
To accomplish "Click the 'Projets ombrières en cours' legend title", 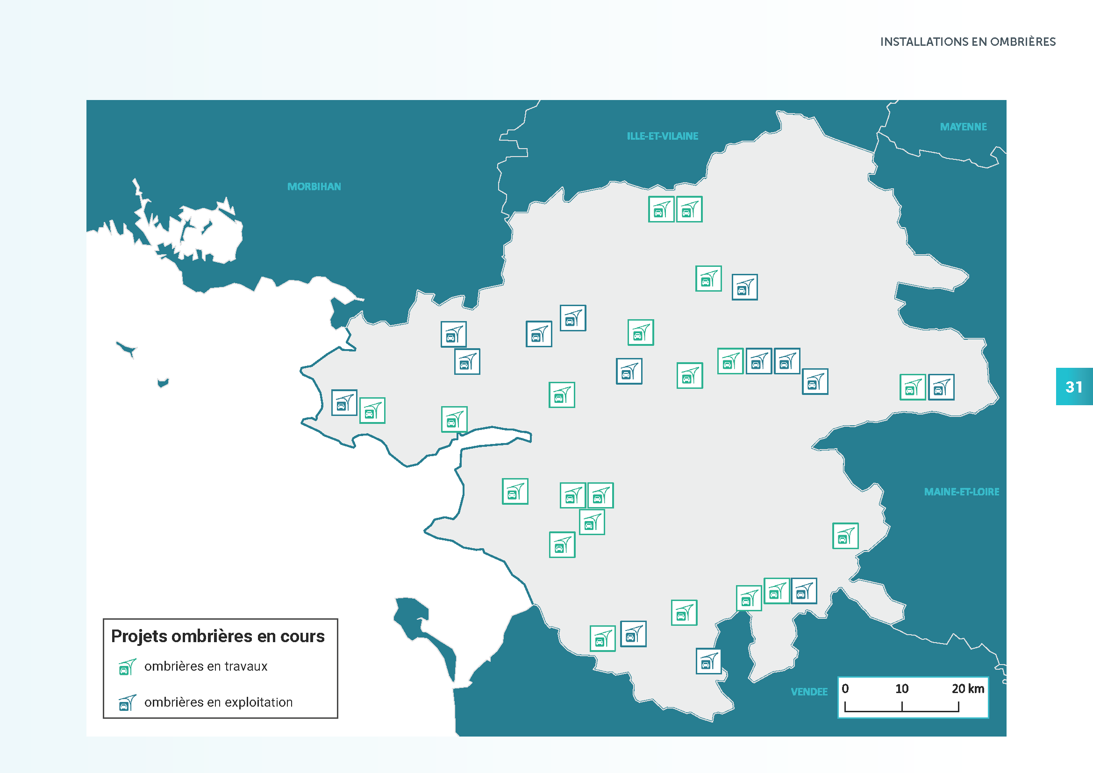I will pos(218,637).
